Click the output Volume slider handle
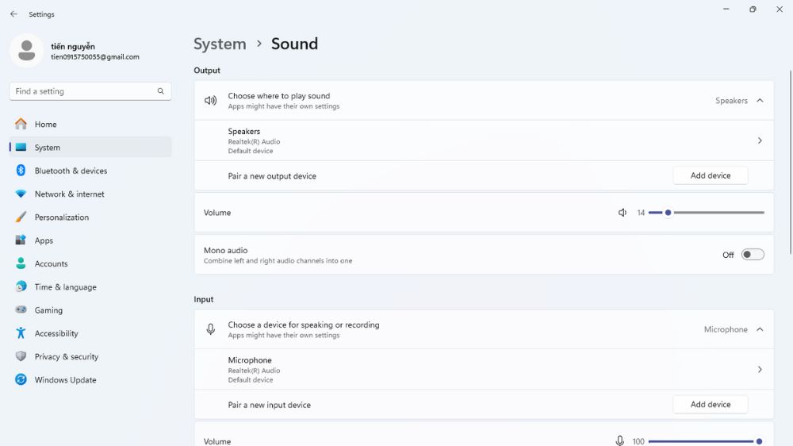 click(x=668, y=213)
